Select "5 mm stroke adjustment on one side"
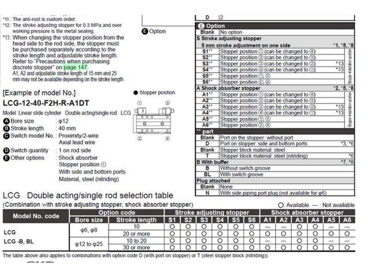Viewport: 370px width, 278px height. [x=245, y=45]
